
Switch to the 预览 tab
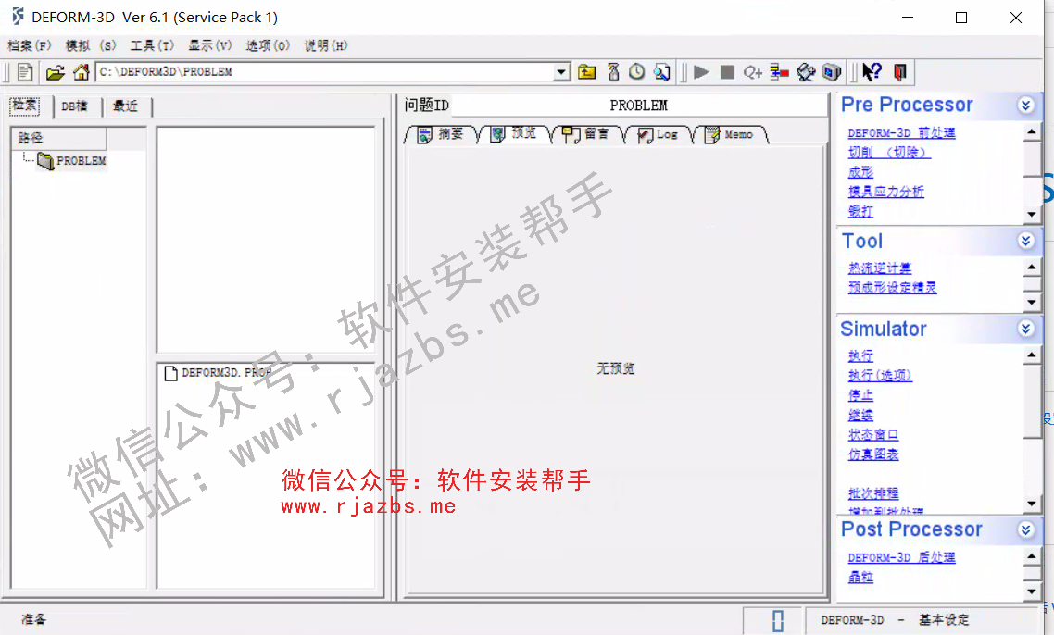pos(514,134)
